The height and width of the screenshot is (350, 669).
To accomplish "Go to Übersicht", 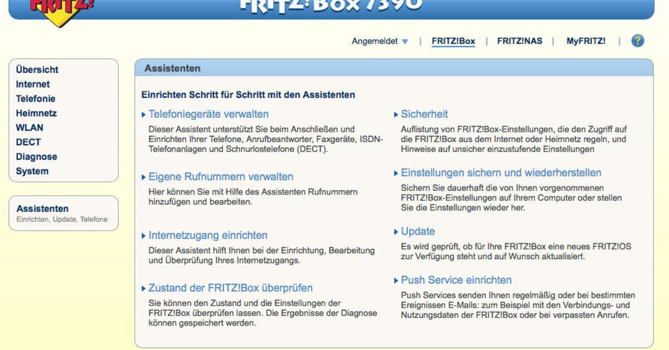I will [37, 70].
